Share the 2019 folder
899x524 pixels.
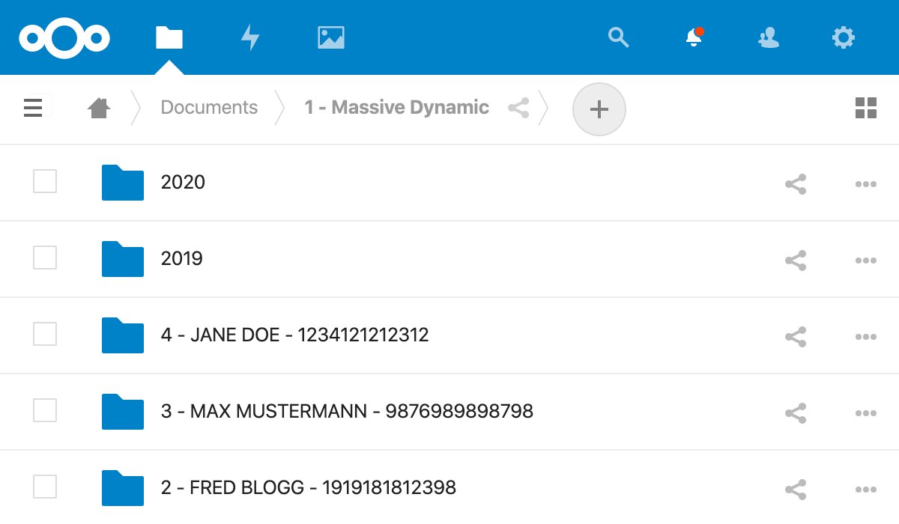(x=796, y=261)
